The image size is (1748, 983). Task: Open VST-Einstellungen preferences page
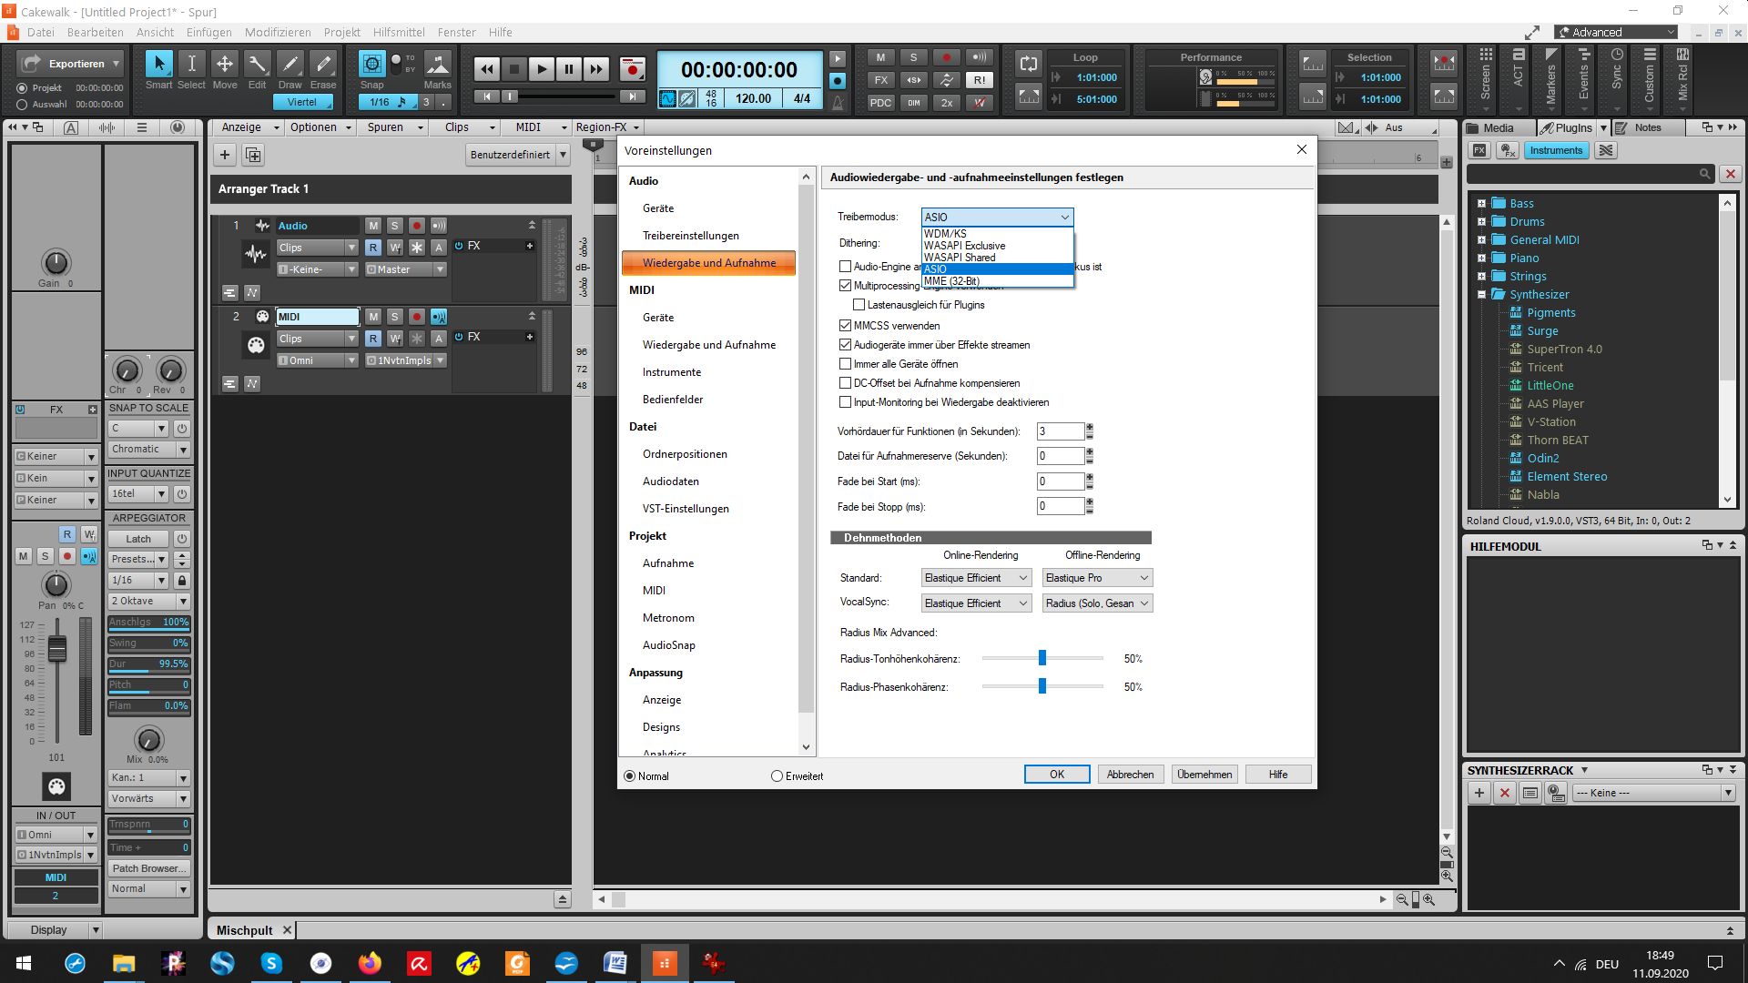point(686,509)
